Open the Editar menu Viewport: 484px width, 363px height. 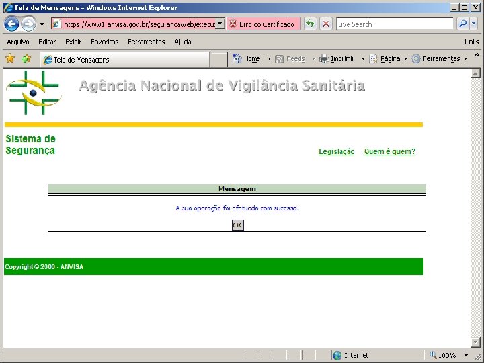(x=47, y=42)
